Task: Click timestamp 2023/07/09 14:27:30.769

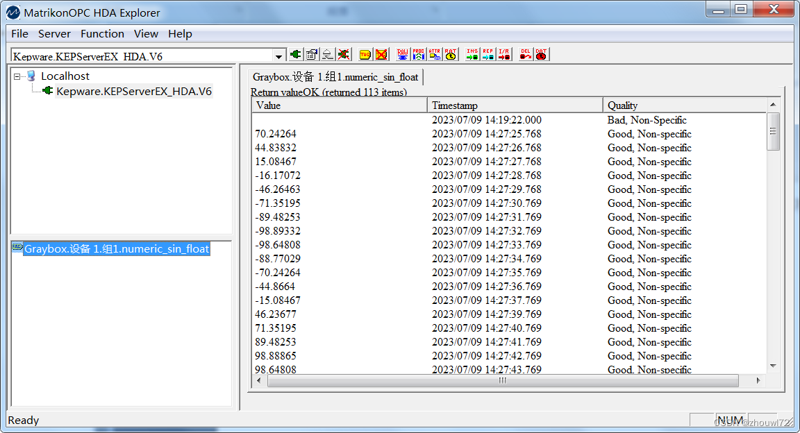Action: click(x=487, y=203)
